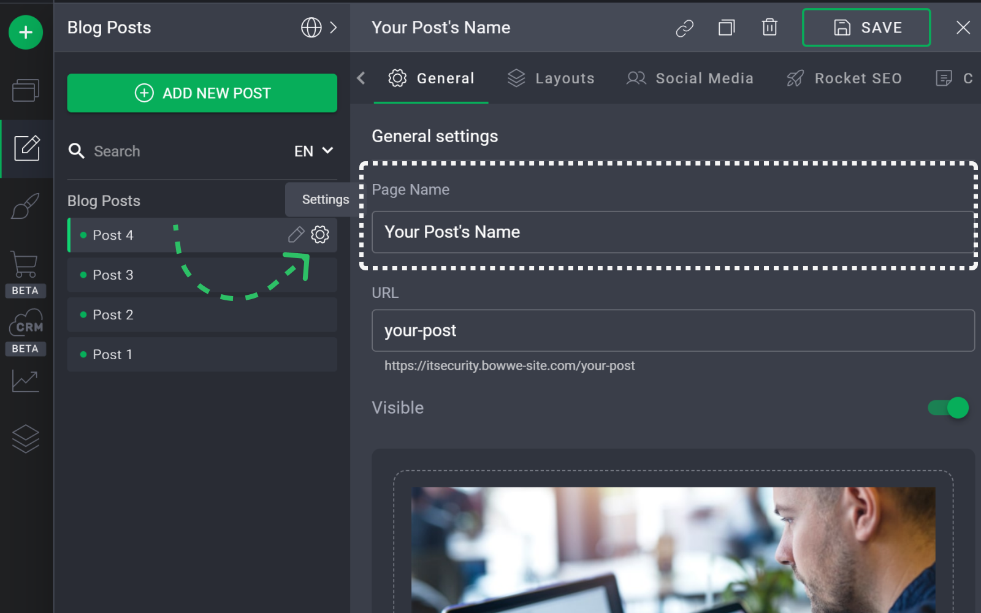Open the layers stack icon in sidebar

click(26, 439)
